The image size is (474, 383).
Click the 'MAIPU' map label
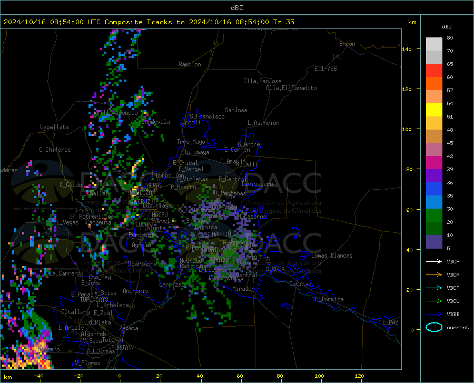point(160,215)
